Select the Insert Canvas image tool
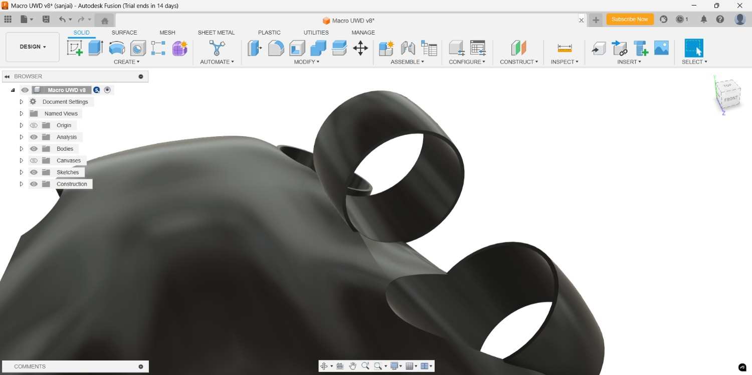752x375 pixels. coord(662,48)
